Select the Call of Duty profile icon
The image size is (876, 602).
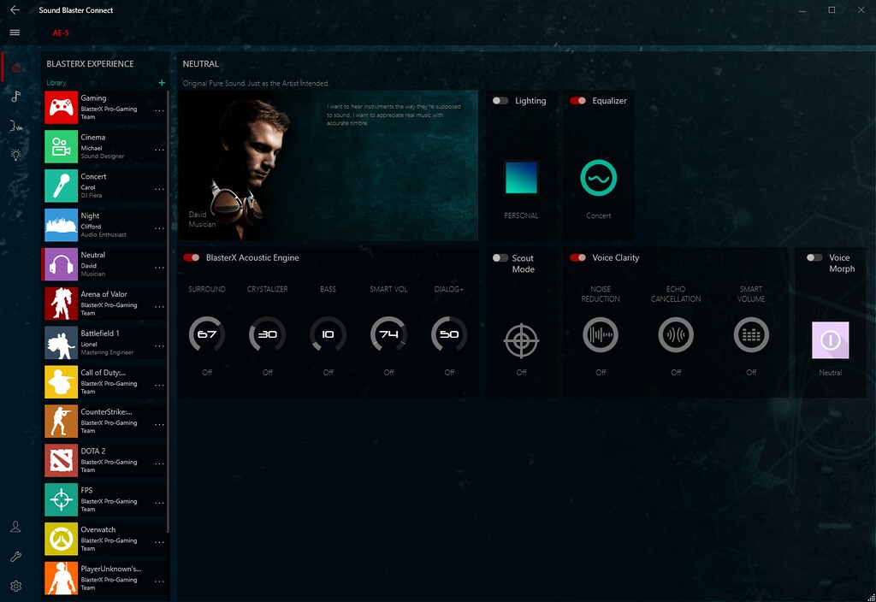point(62,382)
